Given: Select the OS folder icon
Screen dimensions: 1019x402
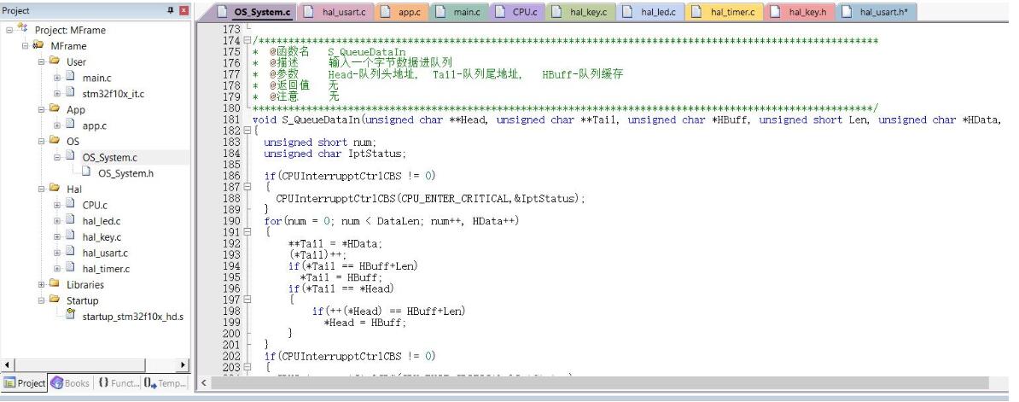Looking at the screenshot, I should (54, 141).
